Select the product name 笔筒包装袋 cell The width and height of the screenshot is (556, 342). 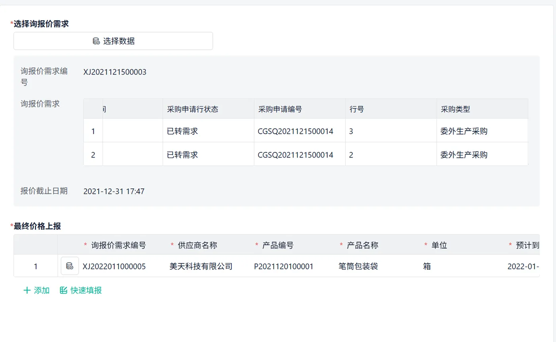tap(355, 266)
